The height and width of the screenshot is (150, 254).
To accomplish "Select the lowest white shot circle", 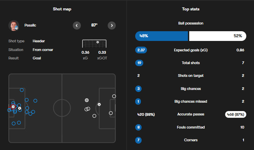I will pos(94,116).
